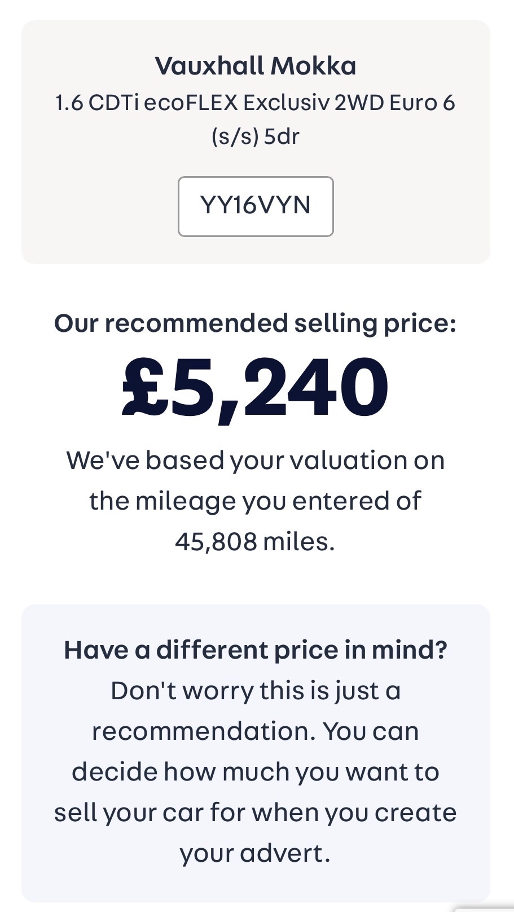Click the 45,808 miles mileage text
This screenshot has height=912, width=514.
point(256,542)
